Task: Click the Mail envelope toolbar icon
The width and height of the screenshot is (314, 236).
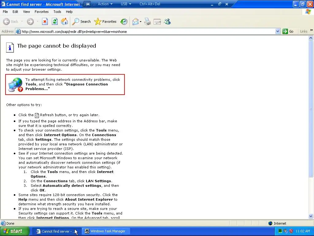Action: (x=136, y=22)
